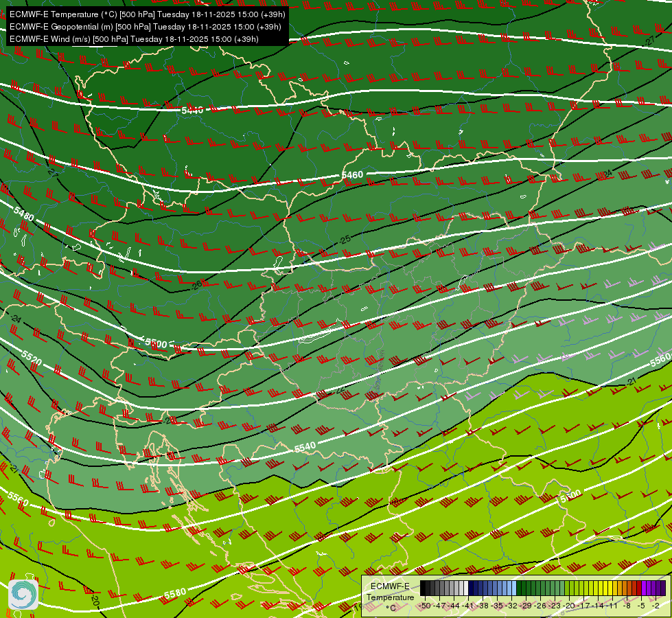
Task: Click the -11 tick in color legend
Action: coord(612,606)
